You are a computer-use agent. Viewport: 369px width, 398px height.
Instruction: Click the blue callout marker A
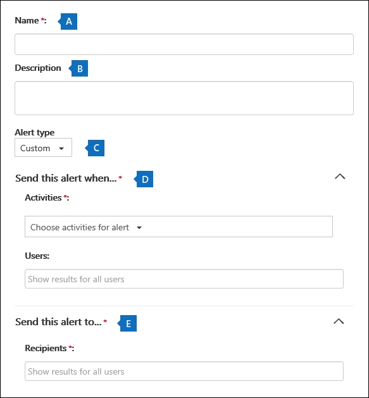pos(68,22)
